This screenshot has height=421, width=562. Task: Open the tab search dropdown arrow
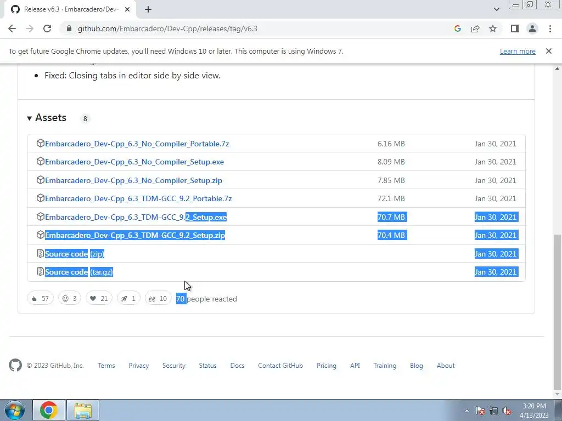pos(496,10)
